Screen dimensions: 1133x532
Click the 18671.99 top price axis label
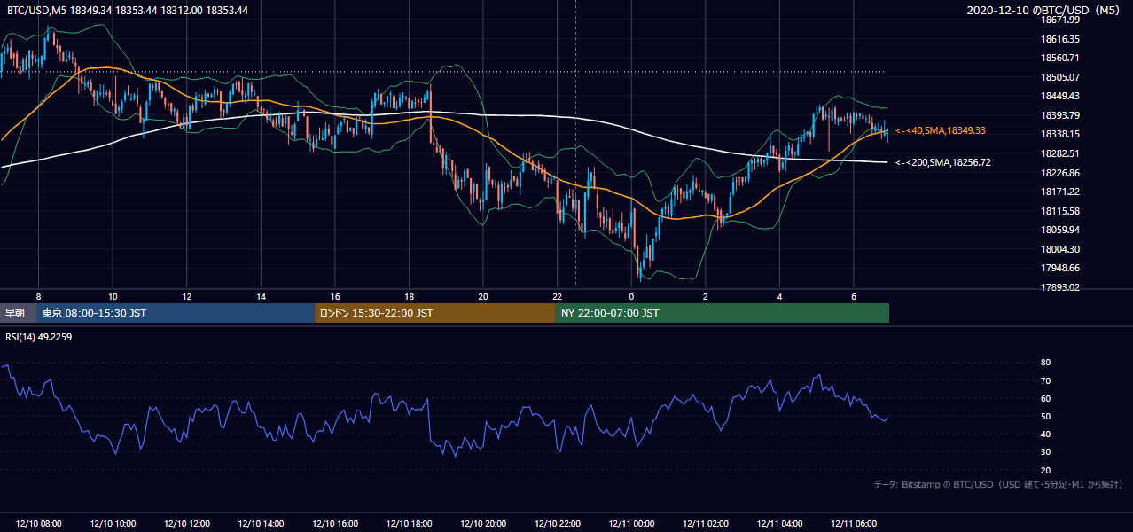pyautogui.click(x=1059, y=20)
